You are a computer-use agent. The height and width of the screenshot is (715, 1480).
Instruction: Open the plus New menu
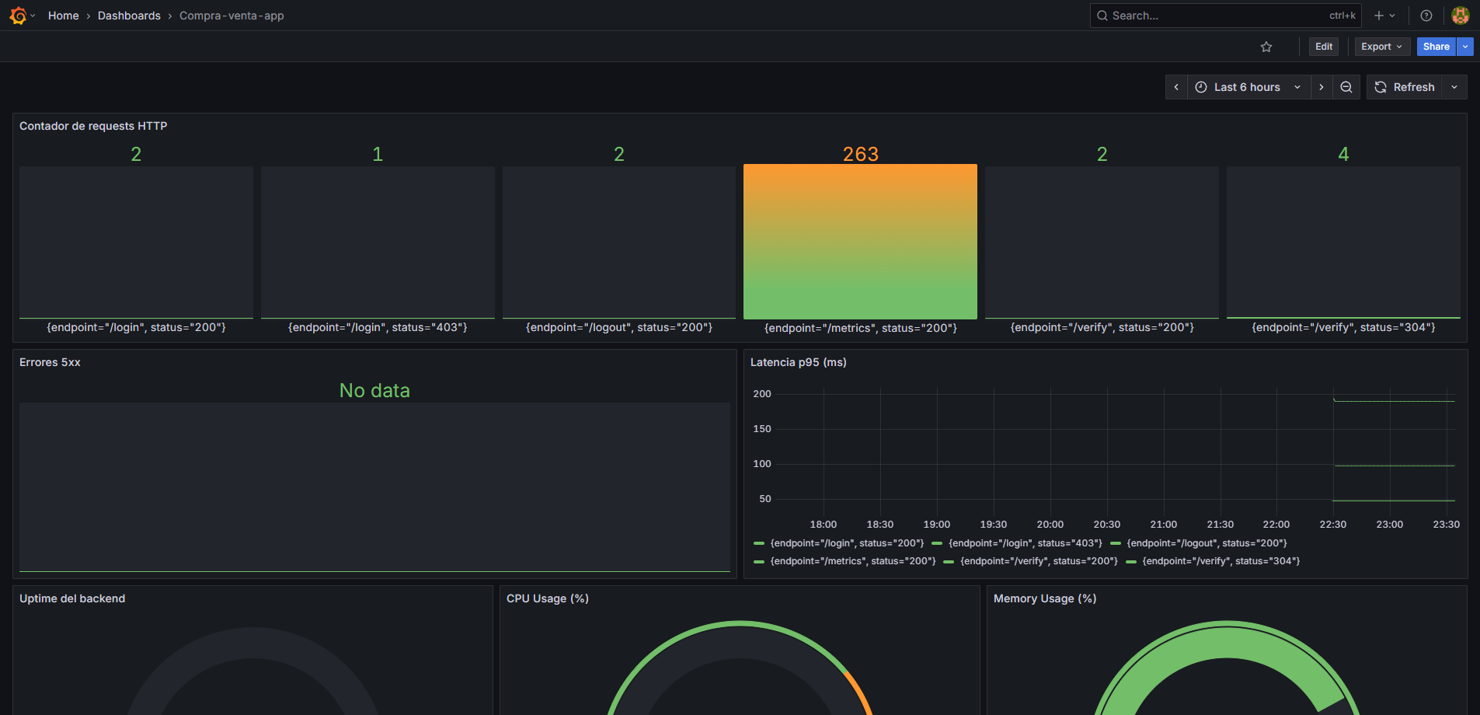[1384, 16]
